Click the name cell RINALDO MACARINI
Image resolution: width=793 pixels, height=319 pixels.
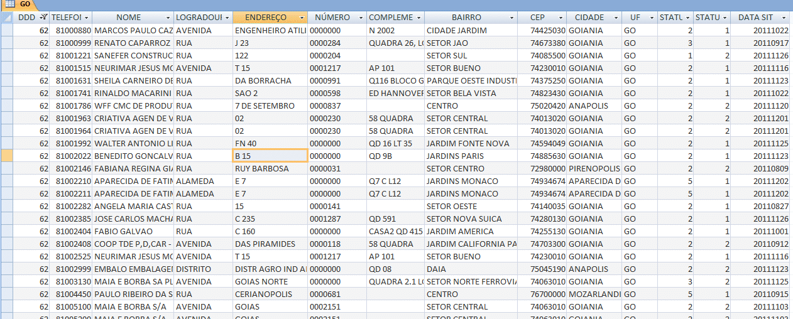click(x=133, y=93)
